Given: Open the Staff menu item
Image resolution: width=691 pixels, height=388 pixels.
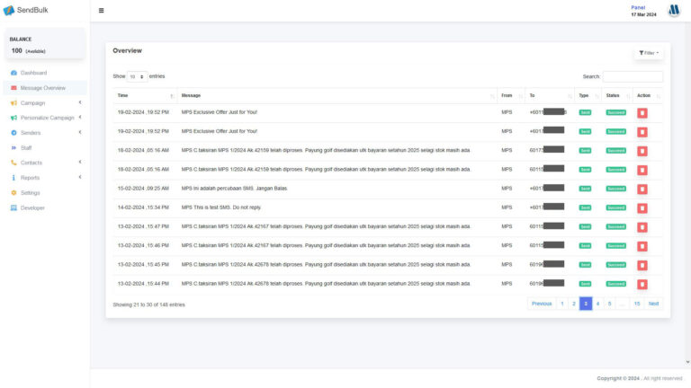Looking at the screenshot, I should [x=26, y=147].
